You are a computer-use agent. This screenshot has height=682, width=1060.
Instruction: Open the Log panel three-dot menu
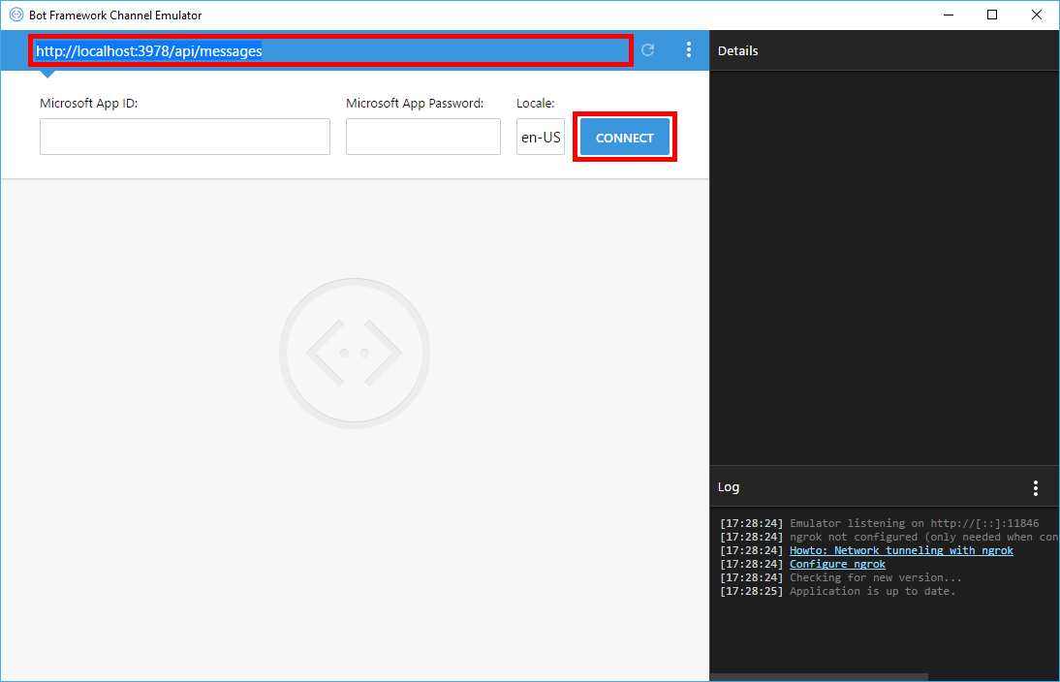point(1035,488)
